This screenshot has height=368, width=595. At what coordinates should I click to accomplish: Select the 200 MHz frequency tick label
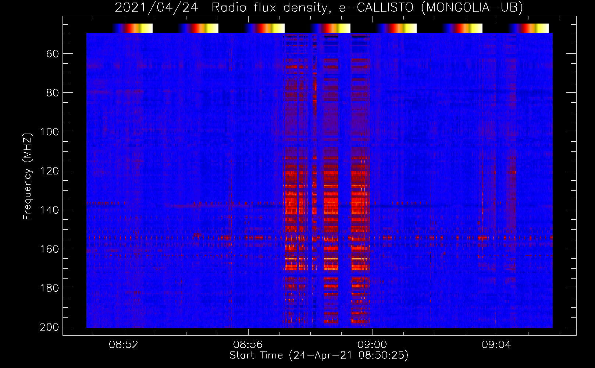coord(49,327)
